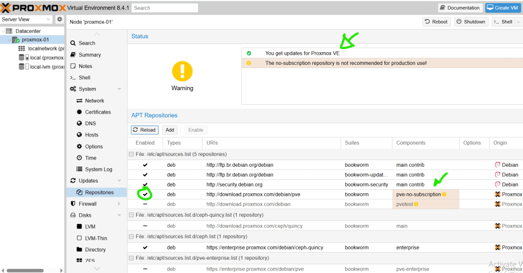Image resolution: width=523 pixels, height=273 pixels.
Task: Collapse the Updates menu section
Action: coord(119,181)
